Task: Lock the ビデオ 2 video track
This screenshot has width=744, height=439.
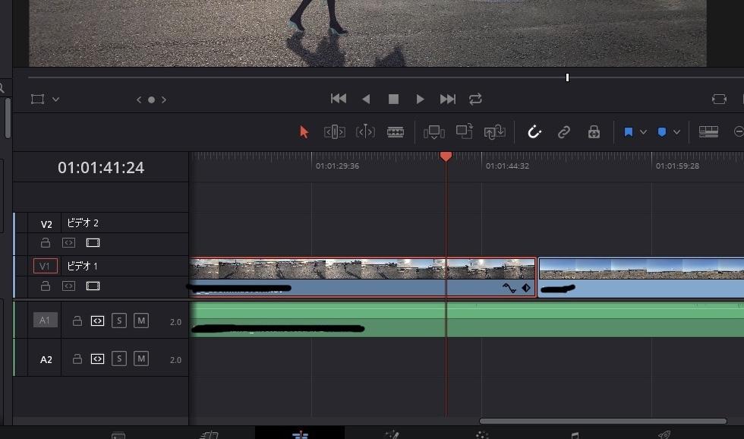Action: tap(45, 242)
